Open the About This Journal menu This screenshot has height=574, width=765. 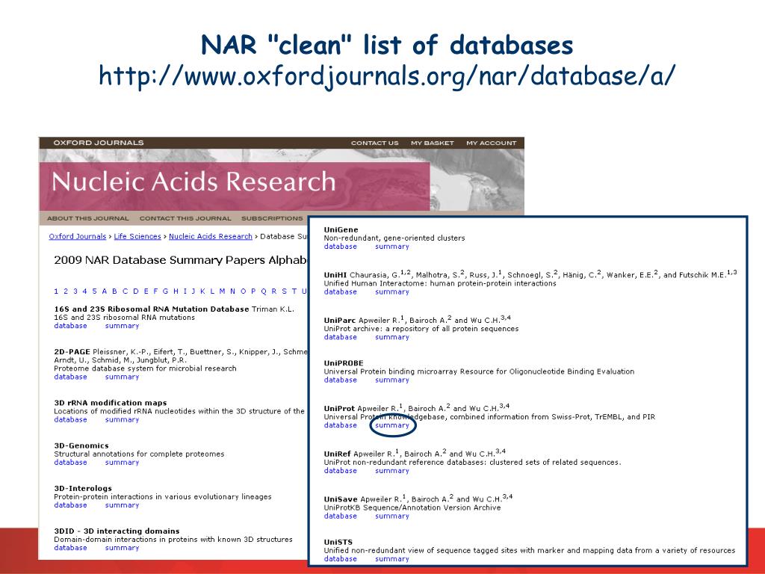(88, 218)
